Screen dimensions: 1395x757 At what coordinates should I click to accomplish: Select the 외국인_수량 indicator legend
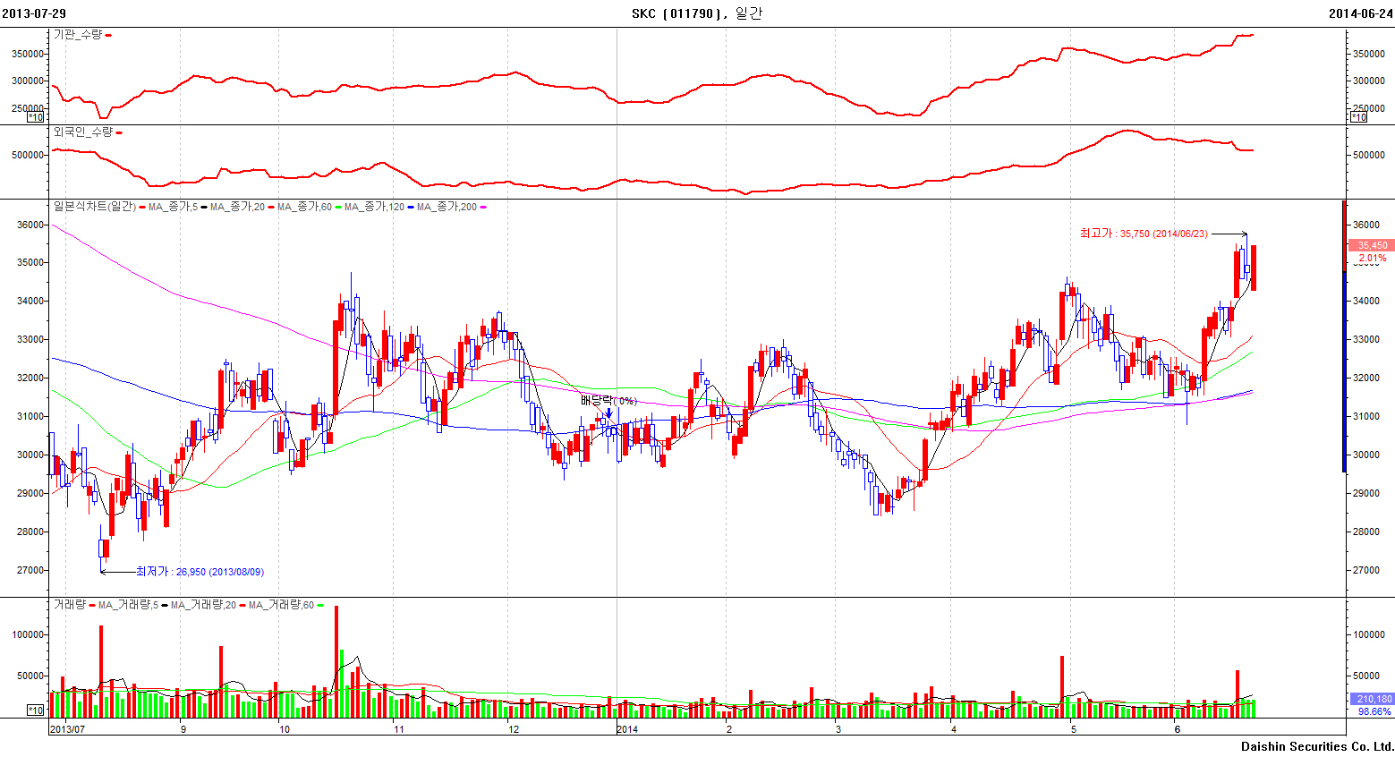pyautogui.click(x=83, y=132)
